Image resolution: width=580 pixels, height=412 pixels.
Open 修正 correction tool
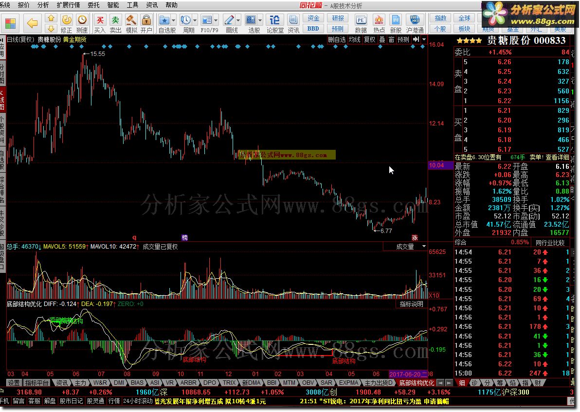67,24
